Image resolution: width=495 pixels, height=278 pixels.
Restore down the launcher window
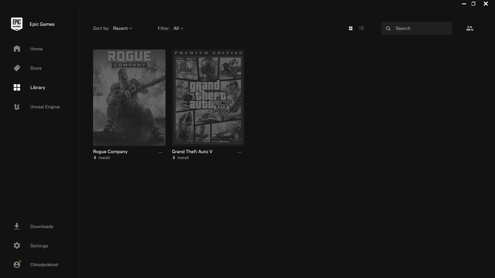pos(473,4)
